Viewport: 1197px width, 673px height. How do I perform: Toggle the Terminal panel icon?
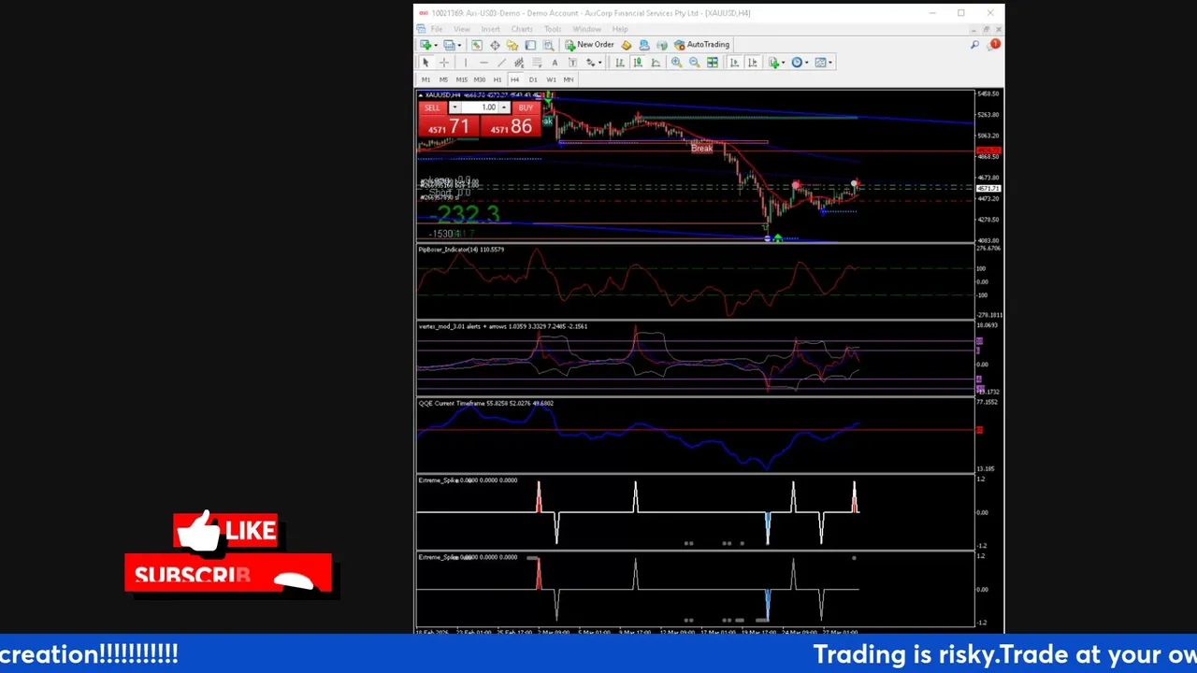coord(530,45)
